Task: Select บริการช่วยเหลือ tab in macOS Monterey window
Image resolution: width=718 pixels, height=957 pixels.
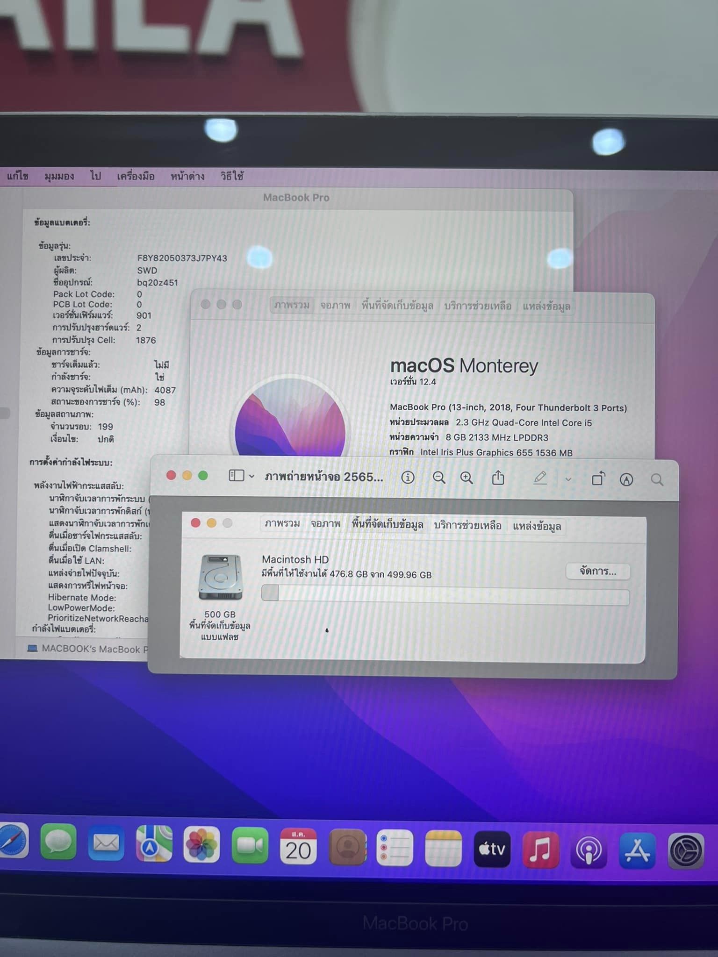Action: point(477,306)
